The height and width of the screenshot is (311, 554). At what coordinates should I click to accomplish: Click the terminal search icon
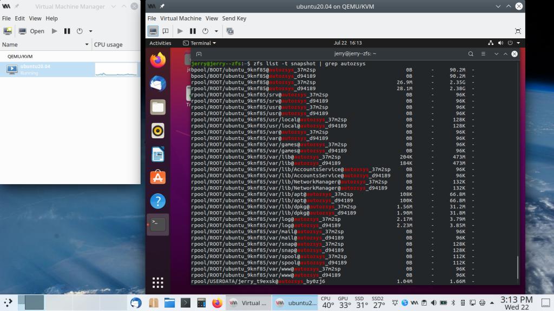pos(469,53)
